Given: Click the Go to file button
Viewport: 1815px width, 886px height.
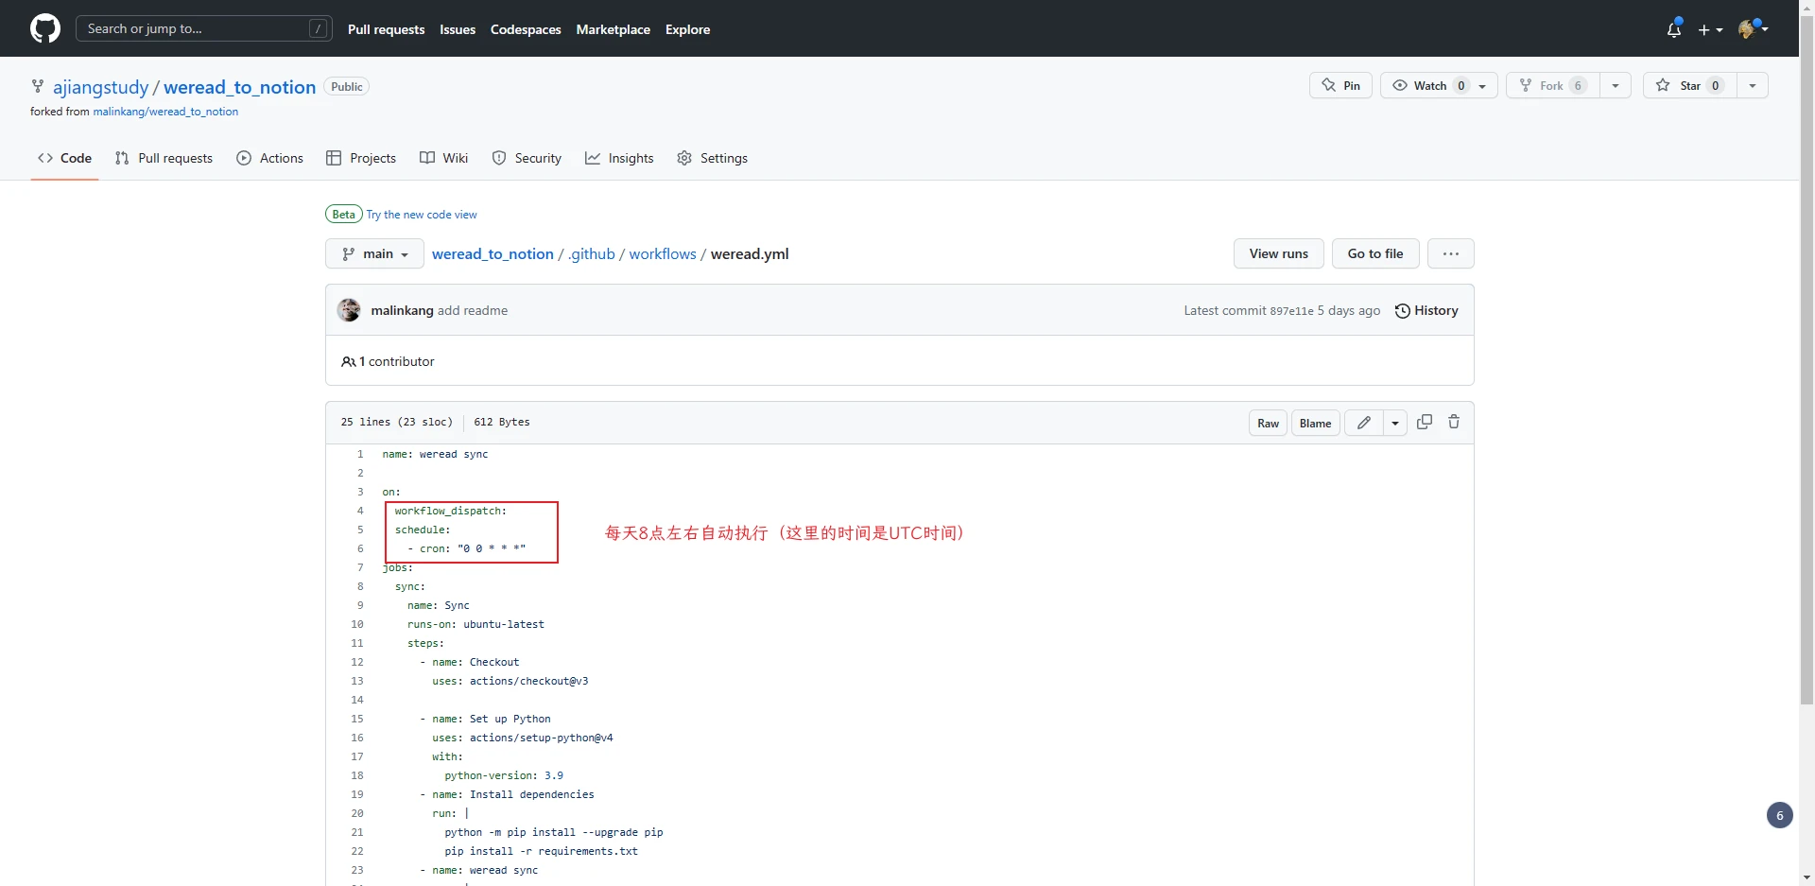Looking at the screenshot, I should pyautogui.click(x=1375, y=253).
